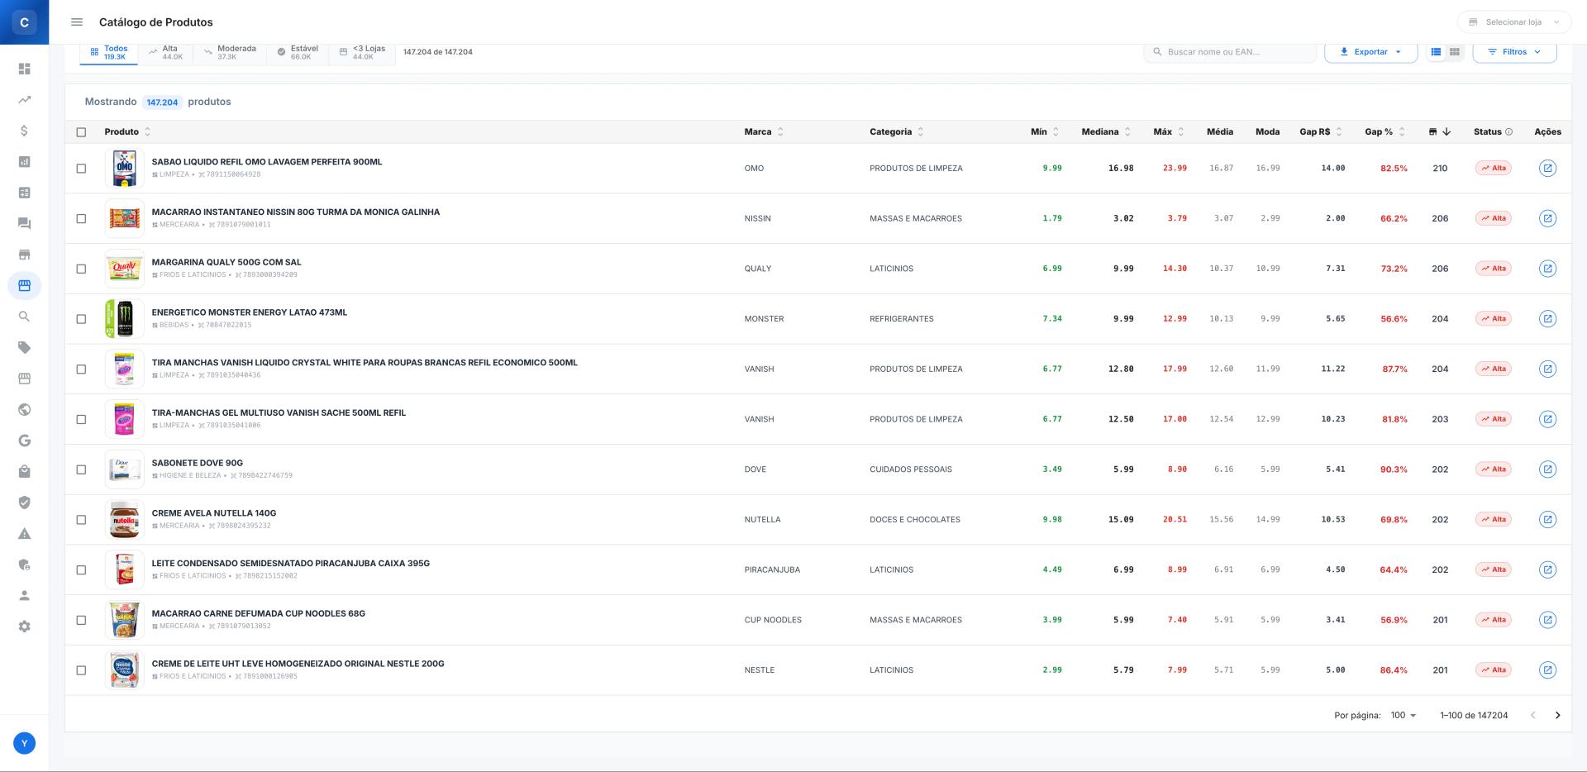Open details action for MARGARINA QUALY row
The width and height of the screenshot is (1587, 772).
pos(1547,269)
